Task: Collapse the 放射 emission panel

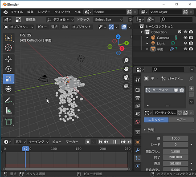Action: (145, 130)
